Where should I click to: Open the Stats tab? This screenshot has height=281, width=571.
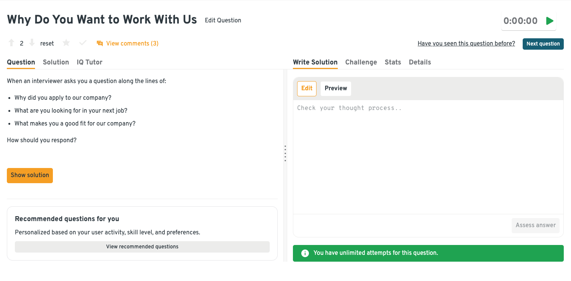pyautogui.click(x=393, y=62)
